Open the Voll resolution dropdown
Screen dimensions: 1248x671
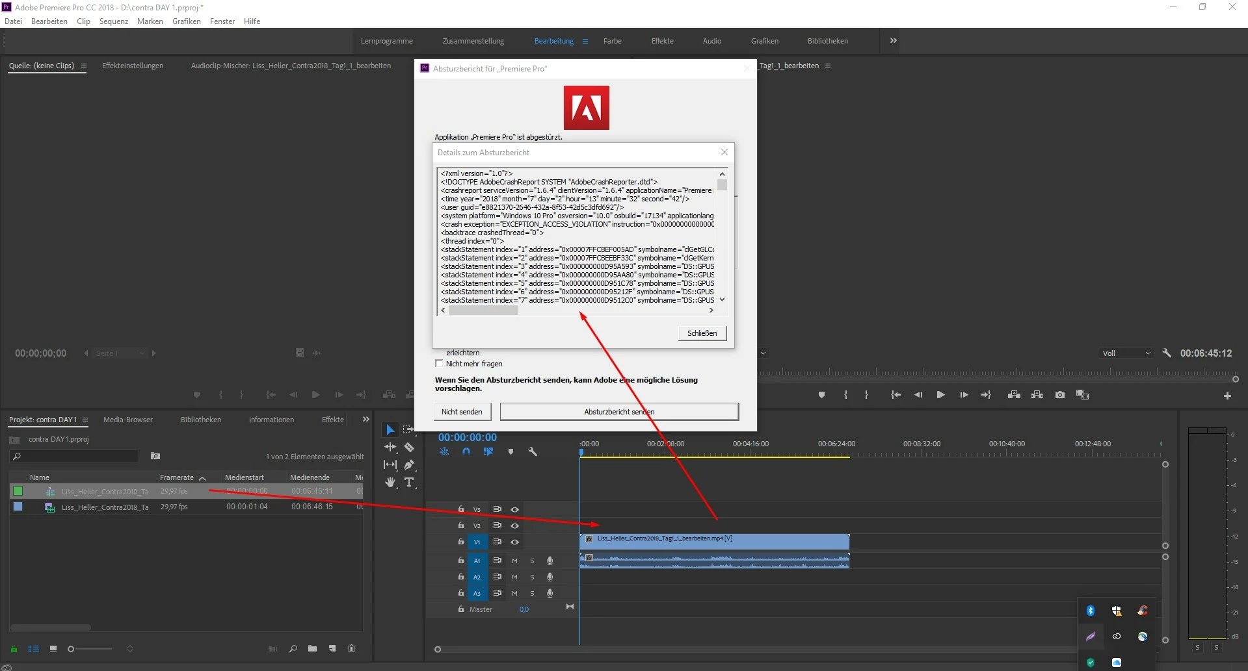(1126, 353)
